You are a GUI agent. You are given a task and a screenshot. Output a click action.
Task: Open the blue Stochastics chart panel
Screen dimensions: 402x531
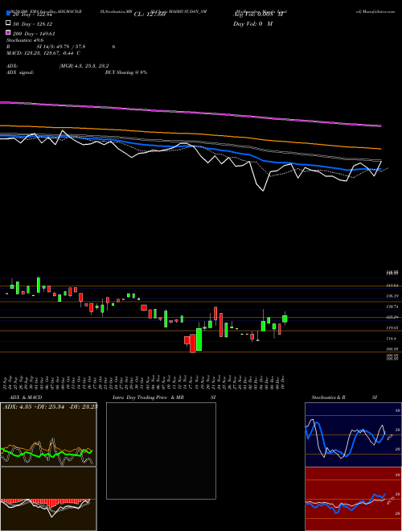[353, 434]
